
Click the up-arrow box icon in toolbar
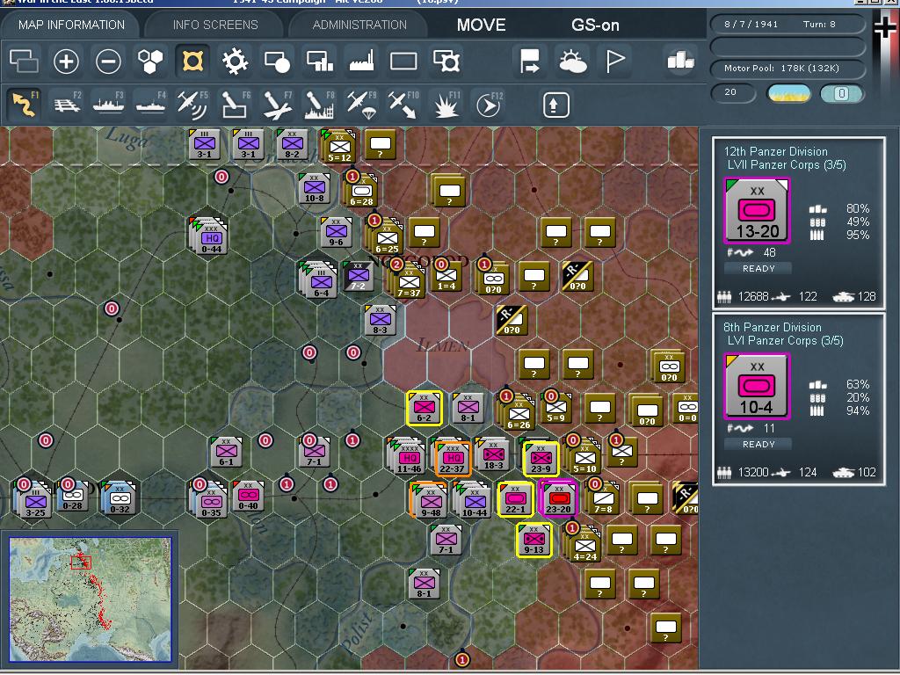pyautogui.click(x=555, y=105)
